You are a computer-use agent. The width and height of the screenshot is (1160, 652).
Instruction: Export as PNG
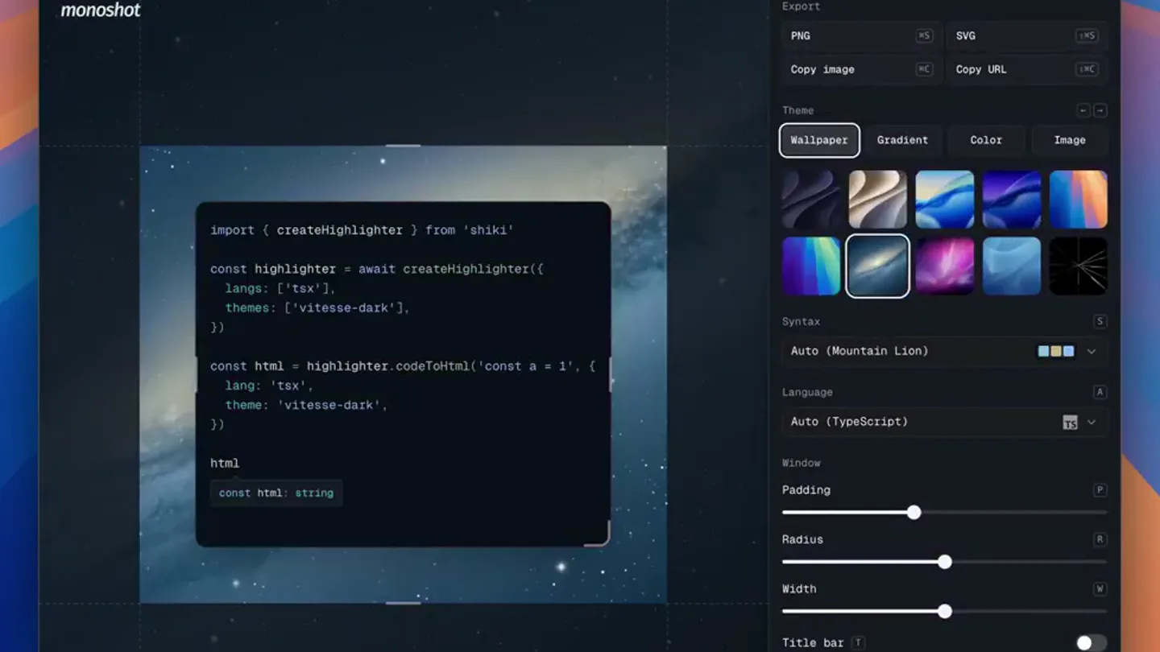click(x=860, y=35)
